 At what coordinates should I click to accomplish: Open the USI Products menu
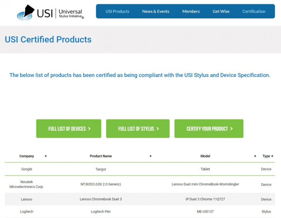pos(117,12)
